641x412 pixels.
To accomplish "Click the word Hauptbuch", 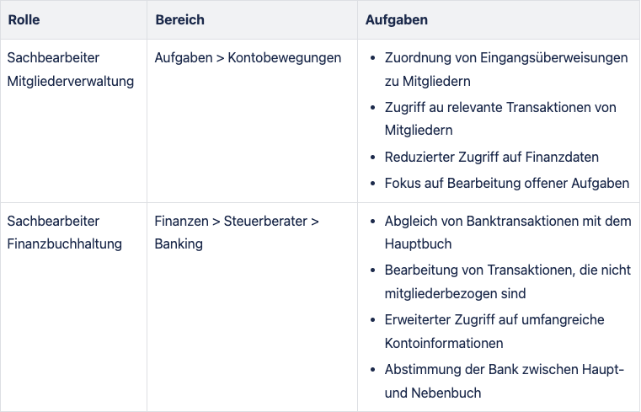I will click(x=418, y=244).
